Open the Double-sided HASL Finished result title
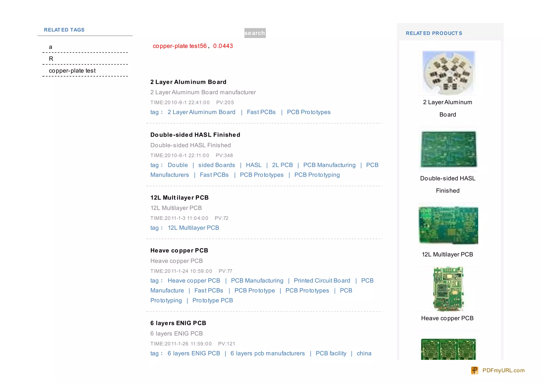The width and height of the screenshot is (543, 383). (x=195, y=135)
